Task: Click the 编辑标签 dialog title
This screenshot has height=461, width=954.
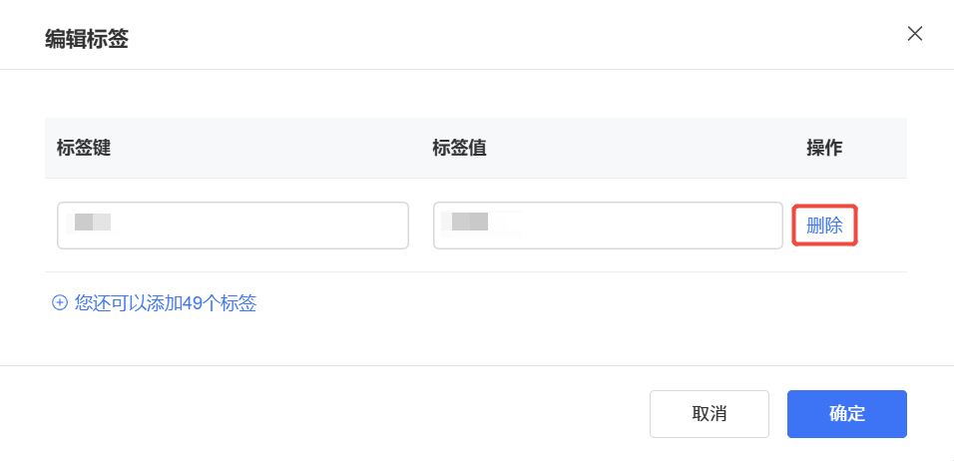Action: pos(87,40)
